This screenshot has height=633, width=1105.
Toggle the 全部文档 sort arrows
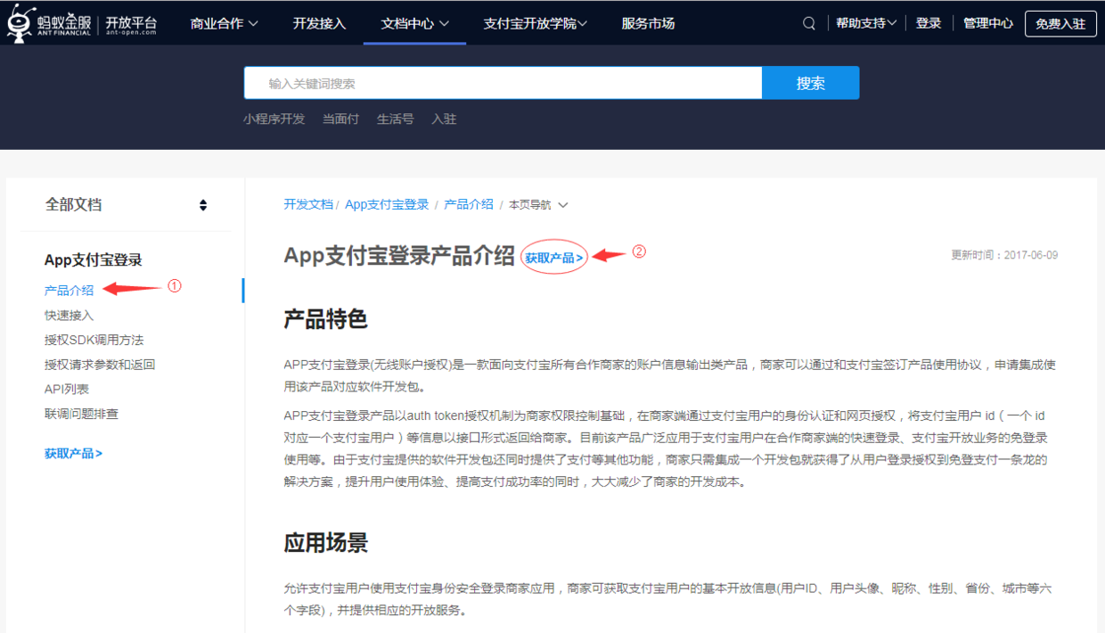(x=203, y=205)
